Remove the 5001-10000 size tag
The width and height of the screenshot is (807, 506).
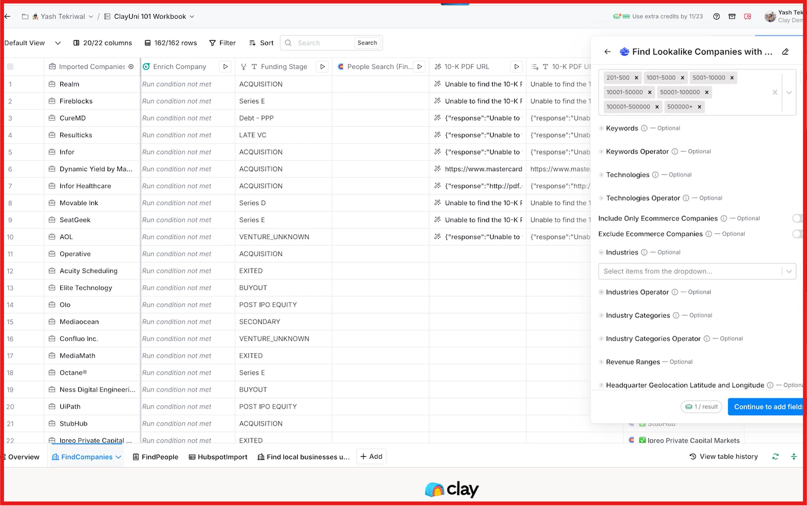click(732, 78)
